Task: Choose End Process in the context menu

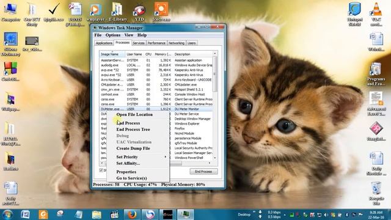Action: point(138,123)
